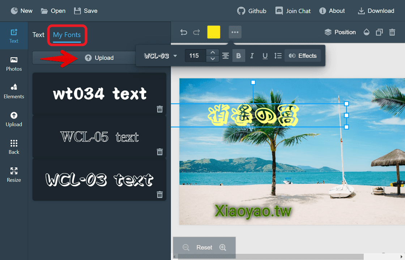Enable italic formatting

point(252,55)
